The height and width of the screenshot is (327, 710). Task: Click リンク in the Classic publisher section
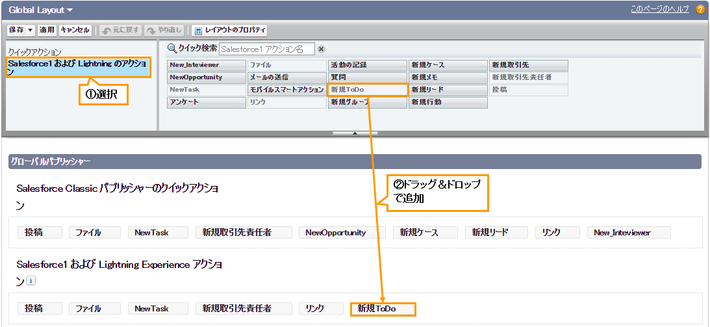[558, 232]
